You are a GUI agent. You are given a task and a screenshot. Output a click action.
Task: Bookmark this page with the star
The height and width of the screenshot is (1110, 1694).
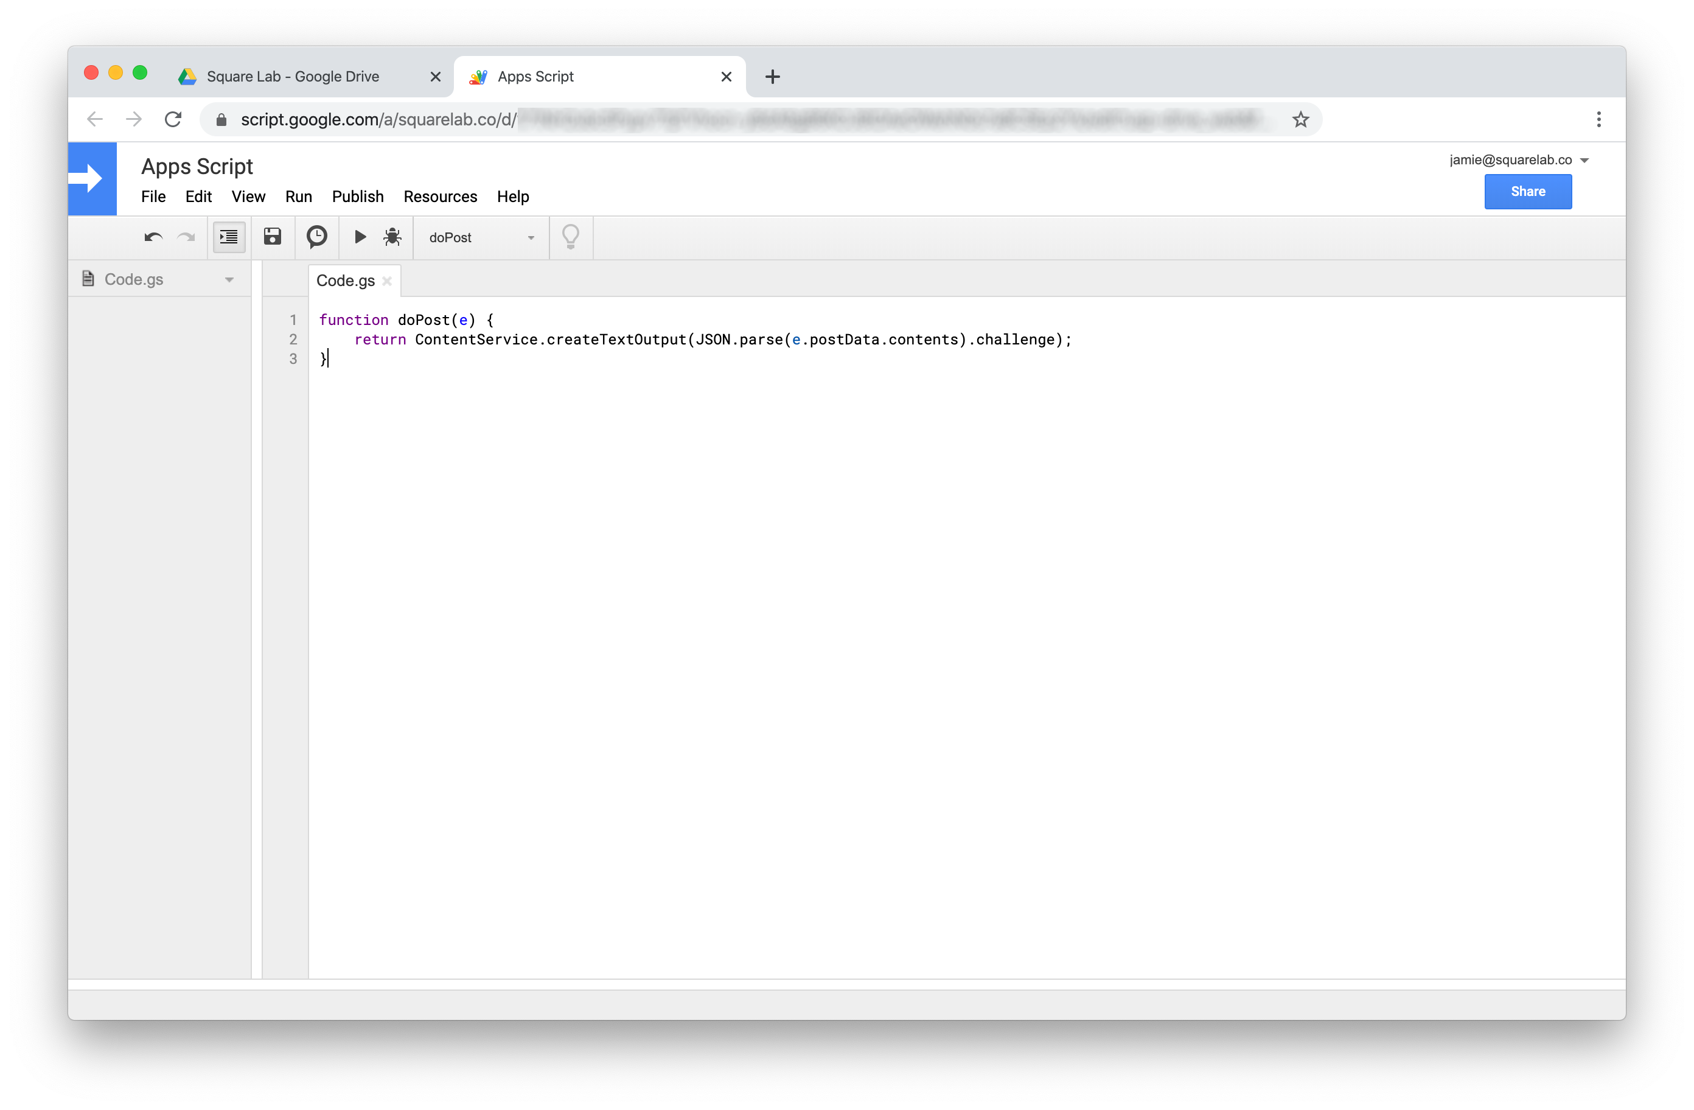(x=1300, y=119)
